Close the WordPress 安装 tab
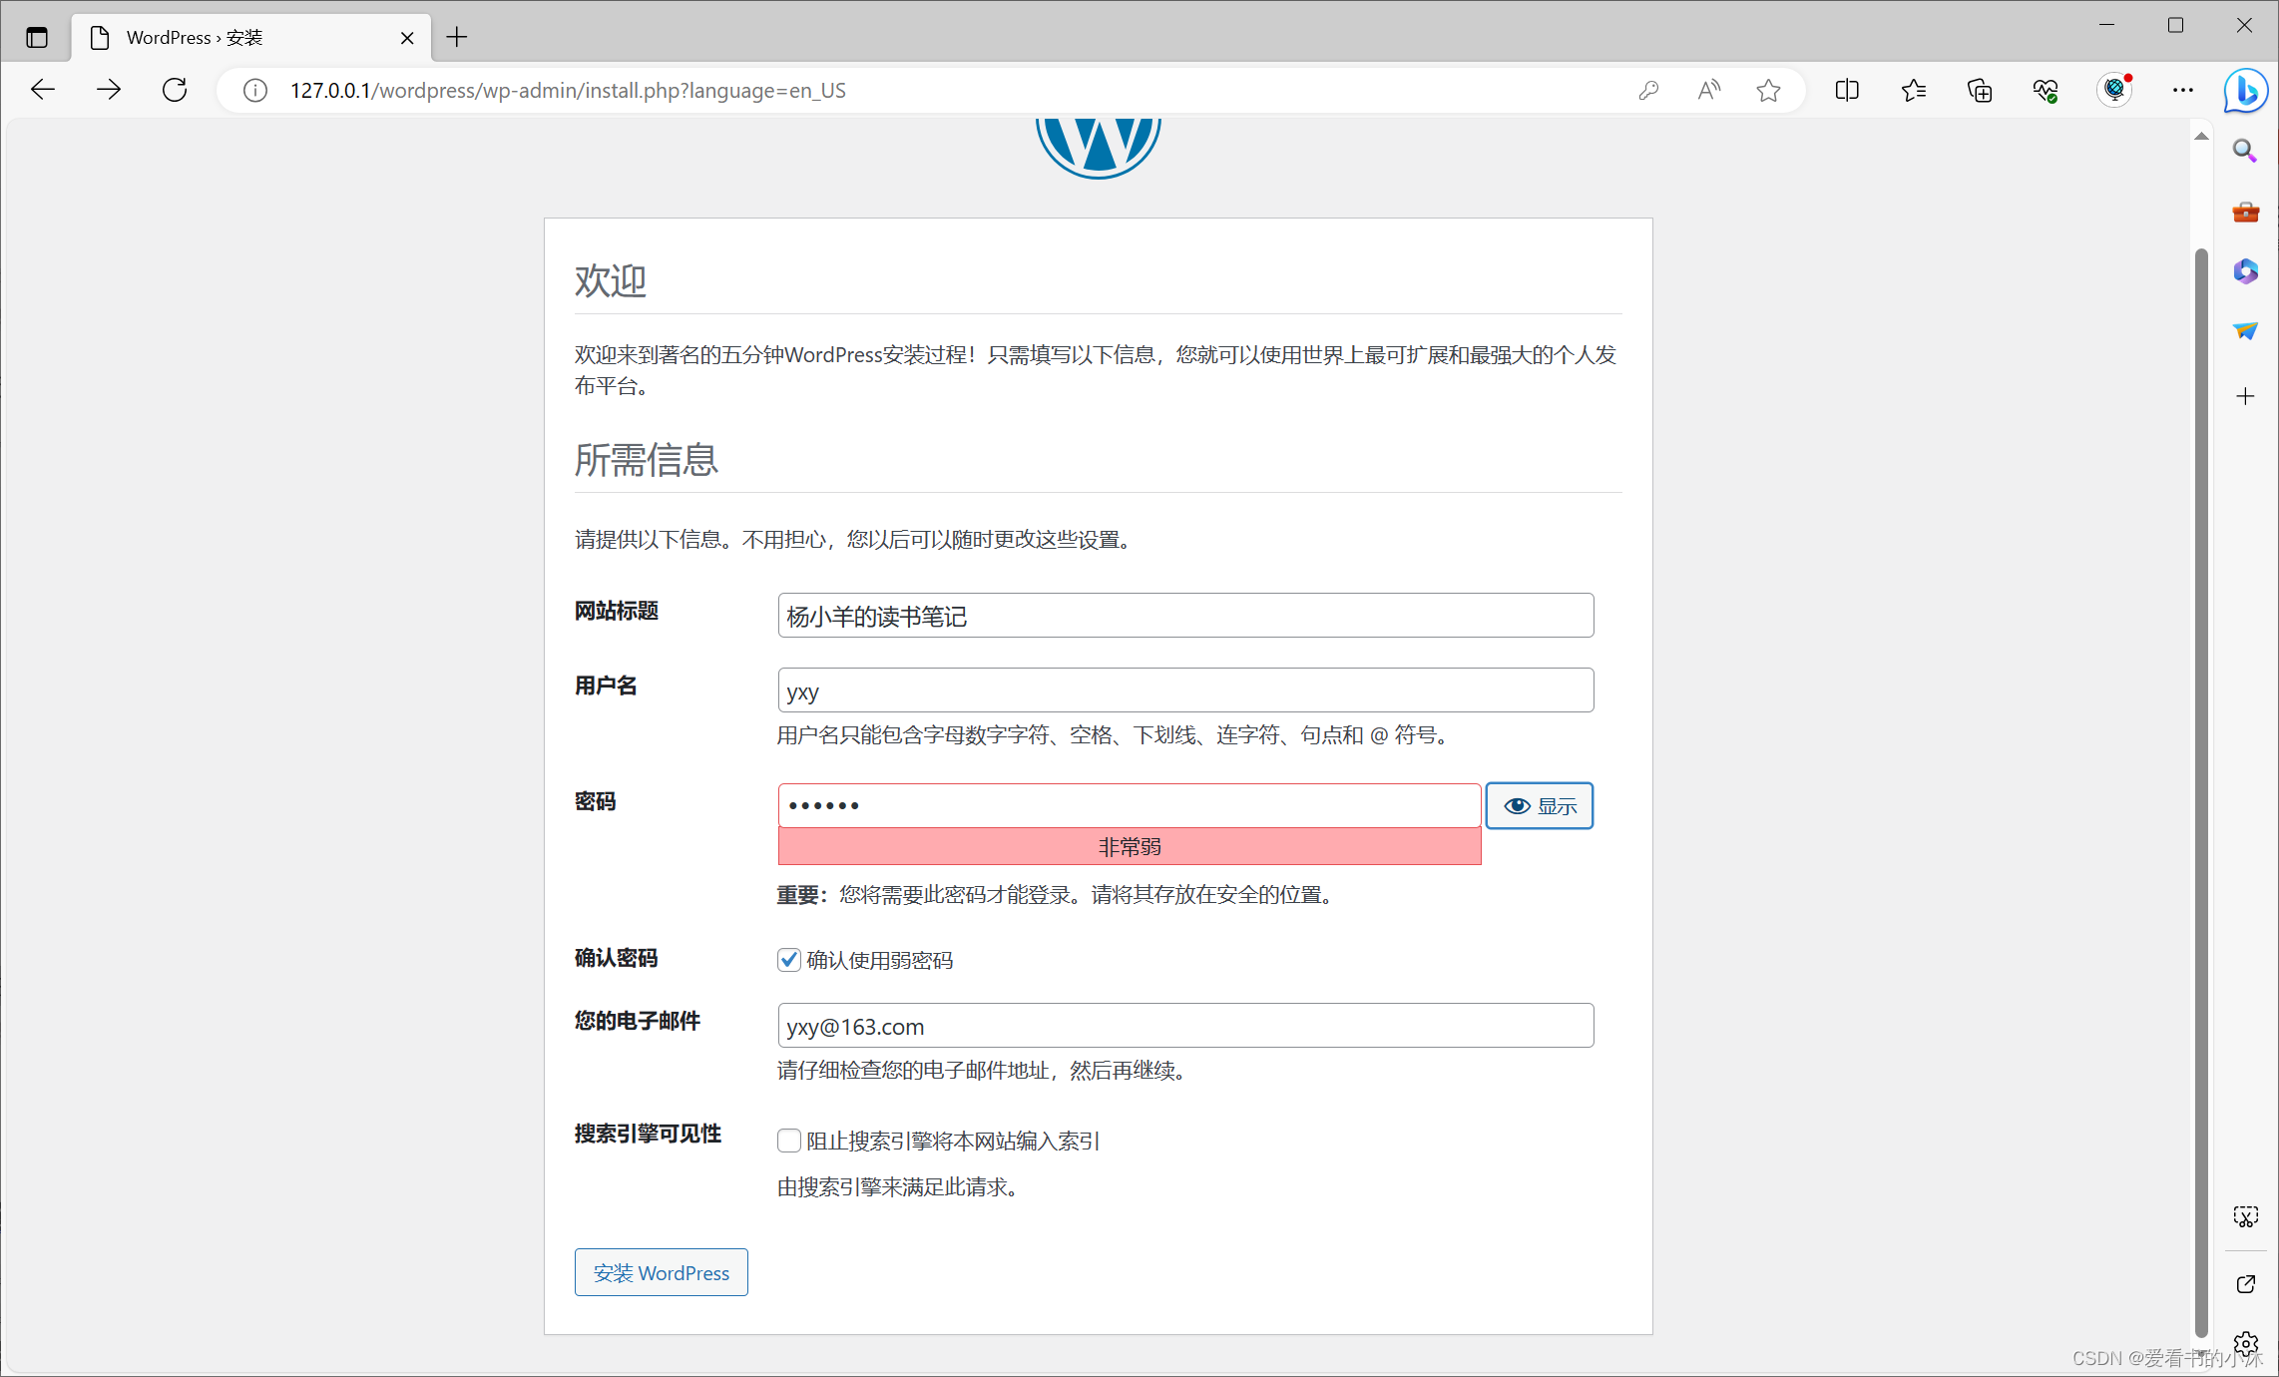 (407, 38)
